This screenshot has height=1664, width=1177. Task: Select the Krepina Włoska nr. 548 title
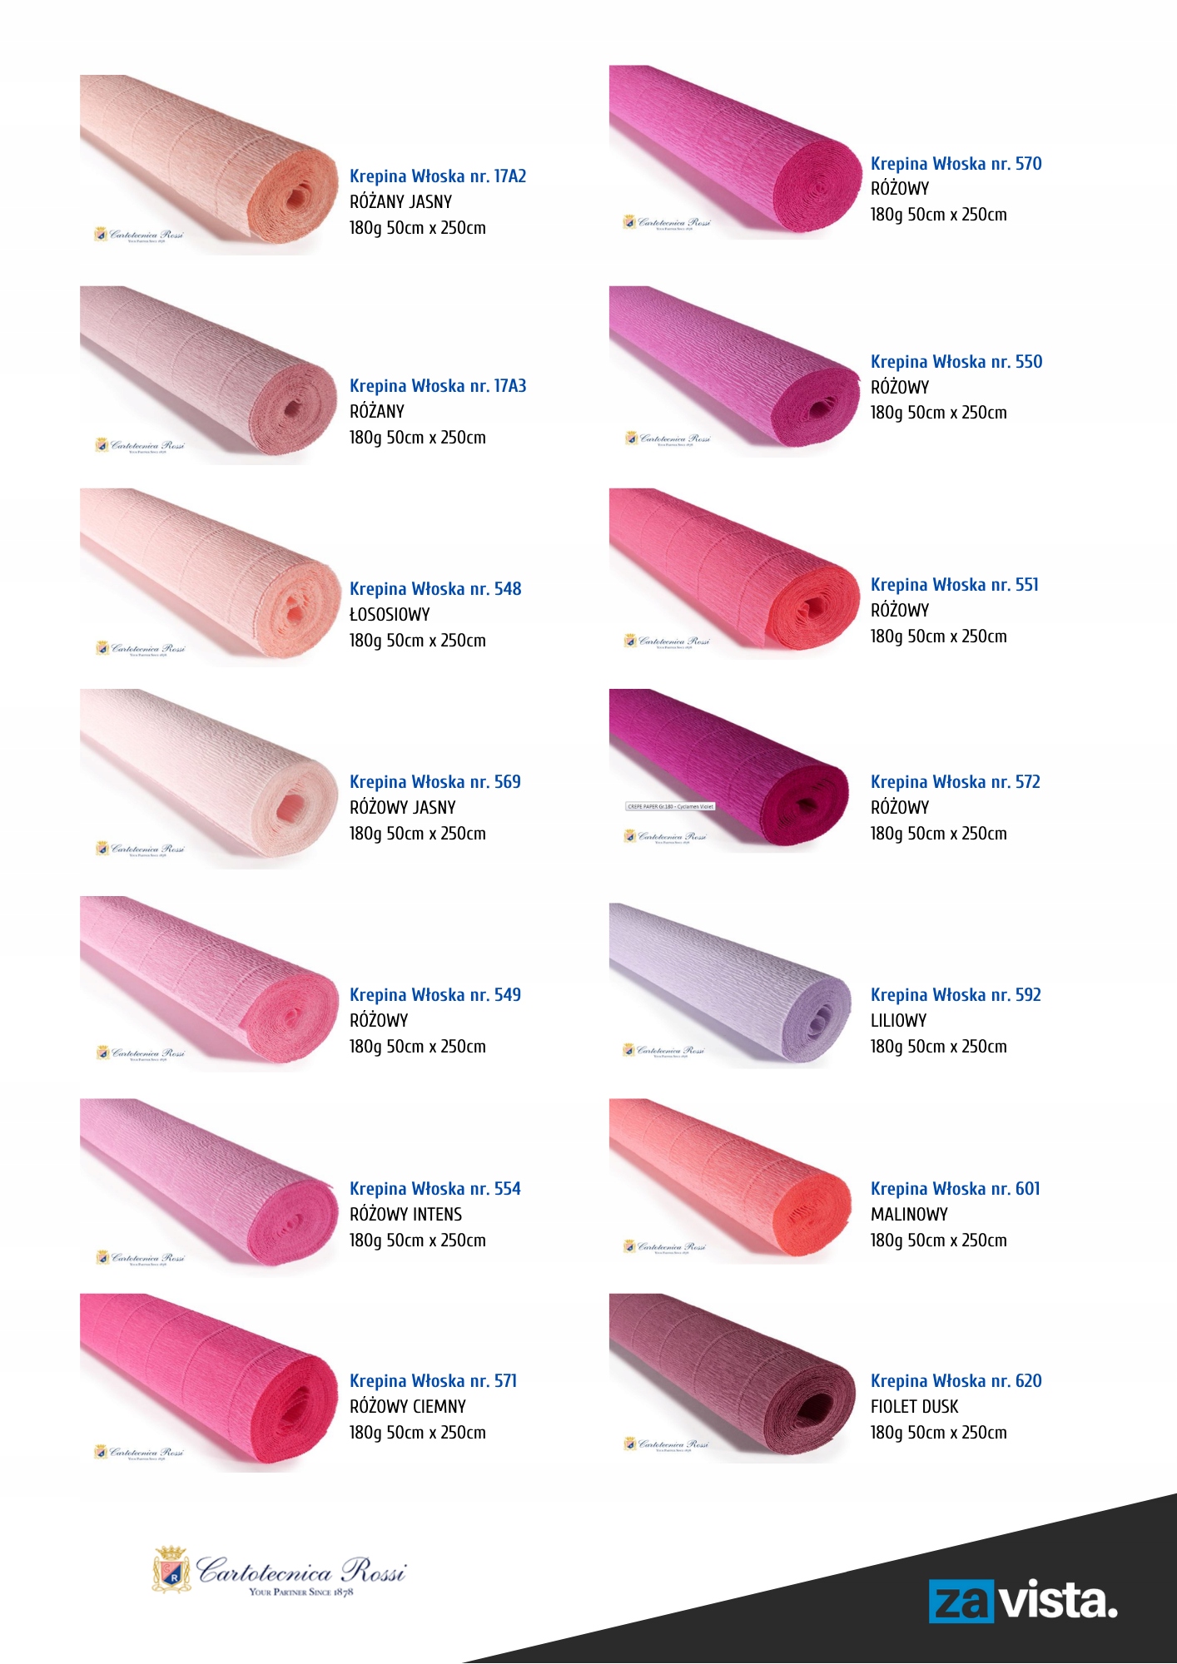tap(435, 589)
